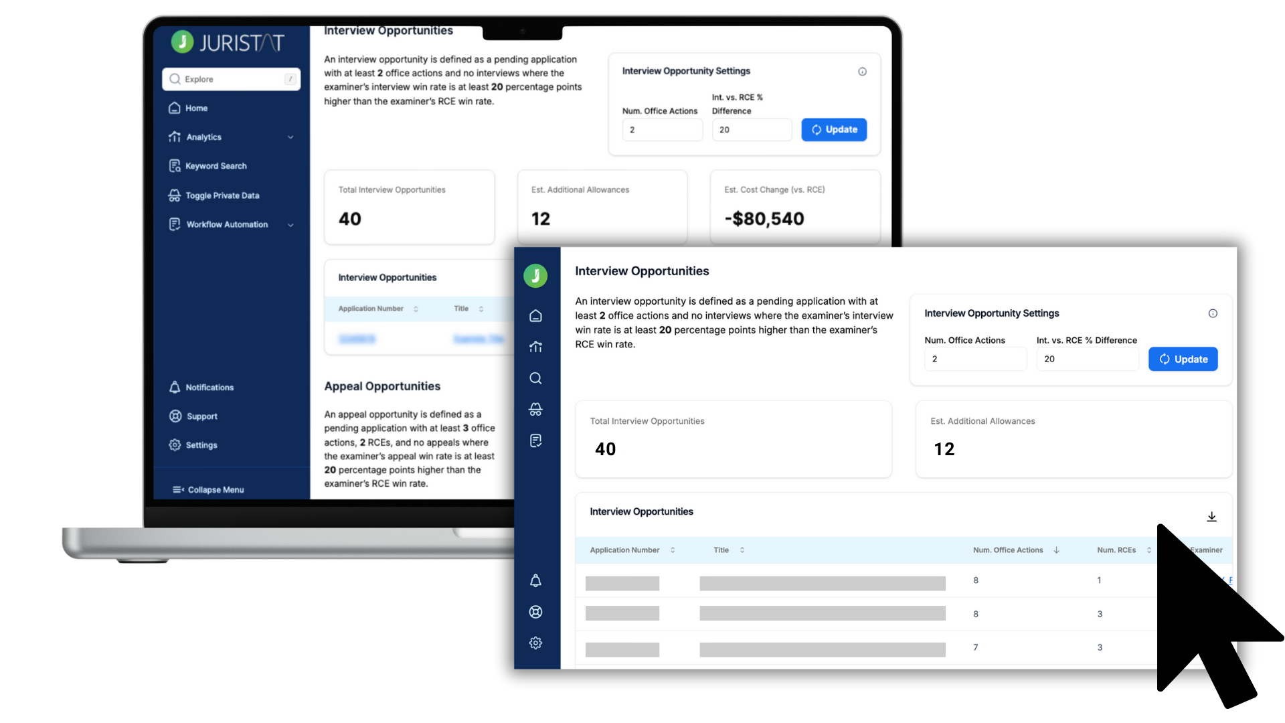Click the Workflow Automation icon in collapsed sidebar
The width and height of the screenshot is (1285, 723).
pos(535,440)
